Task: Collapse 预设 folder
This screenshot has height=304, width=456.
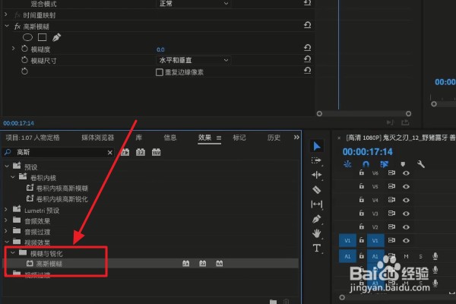Action: tap(7, 166)
